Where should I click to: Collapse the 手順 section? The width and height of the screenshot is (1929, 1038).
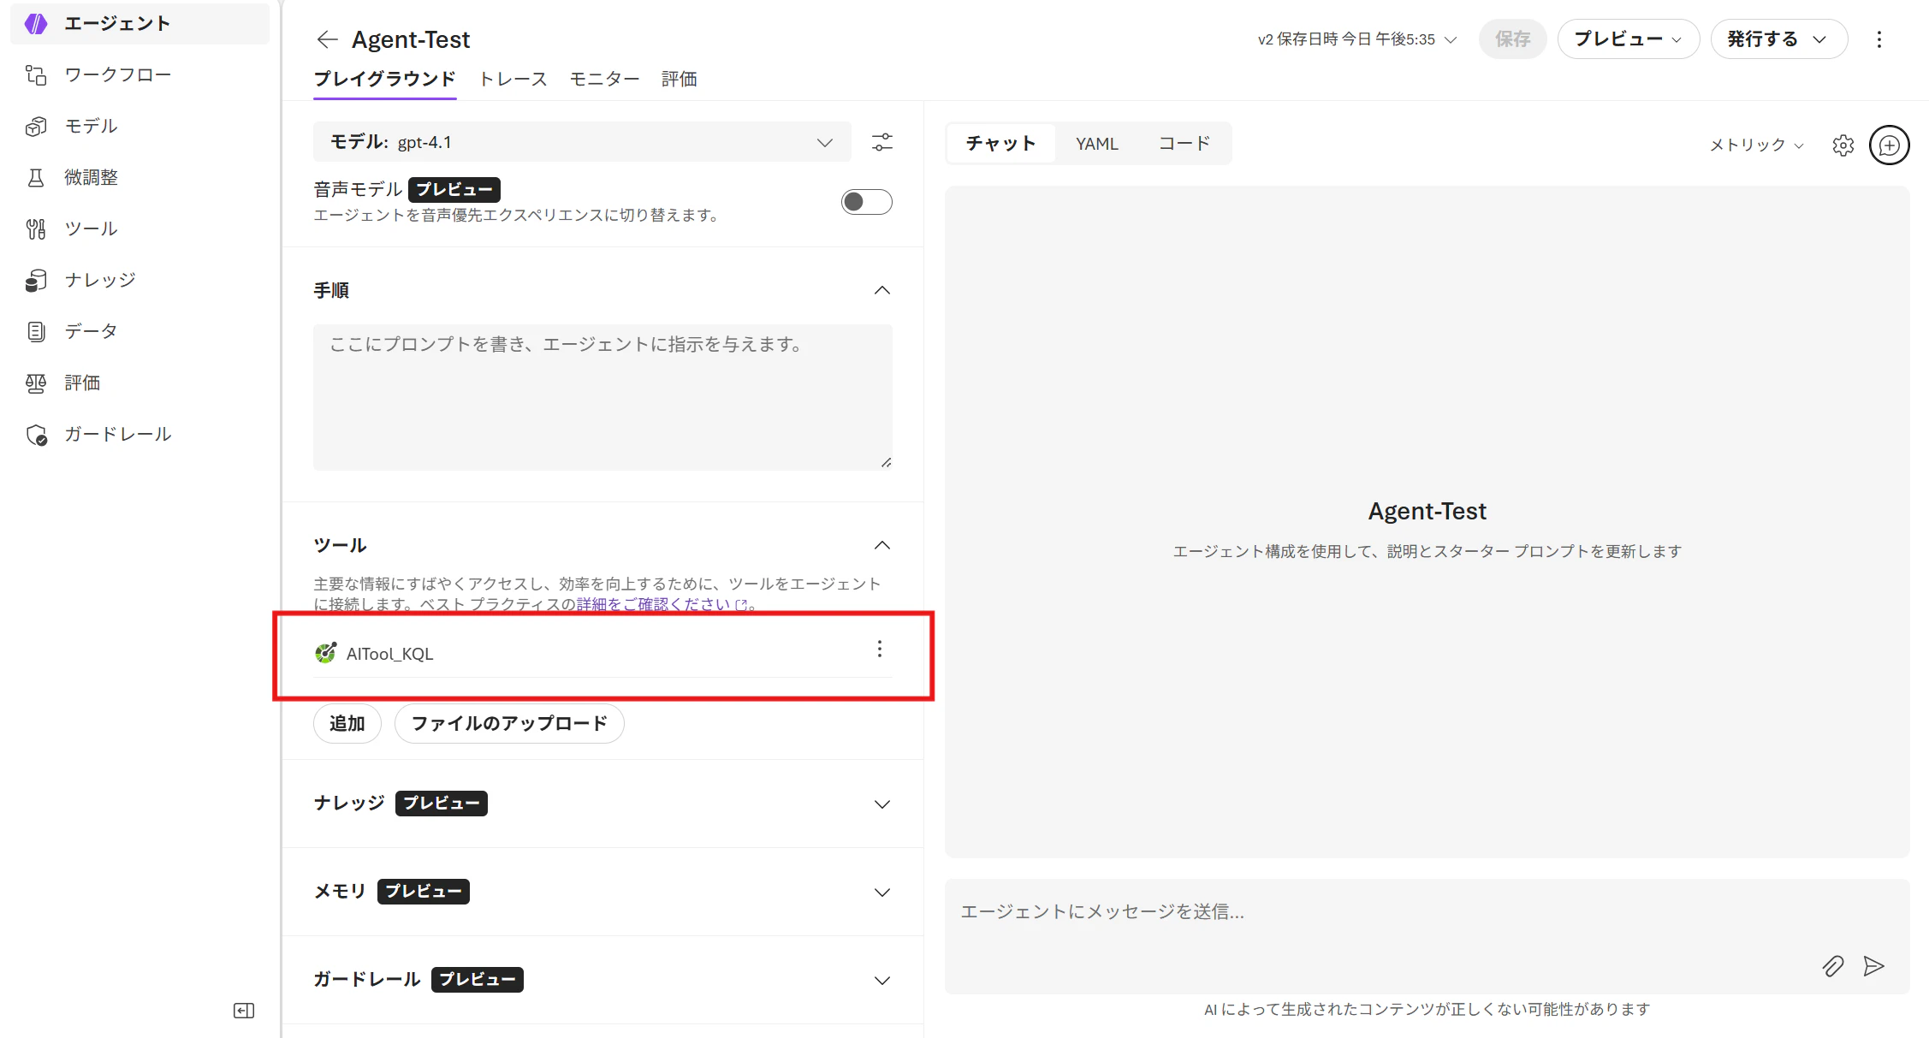(881, 291)
